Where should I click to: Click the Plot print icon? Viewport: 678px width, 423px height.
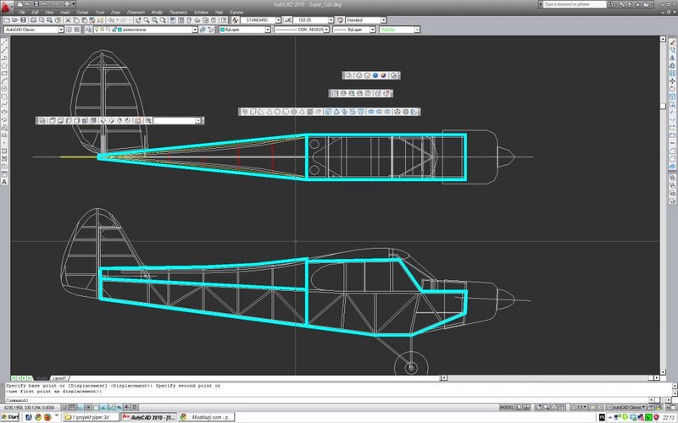click(x=33, y=20)
